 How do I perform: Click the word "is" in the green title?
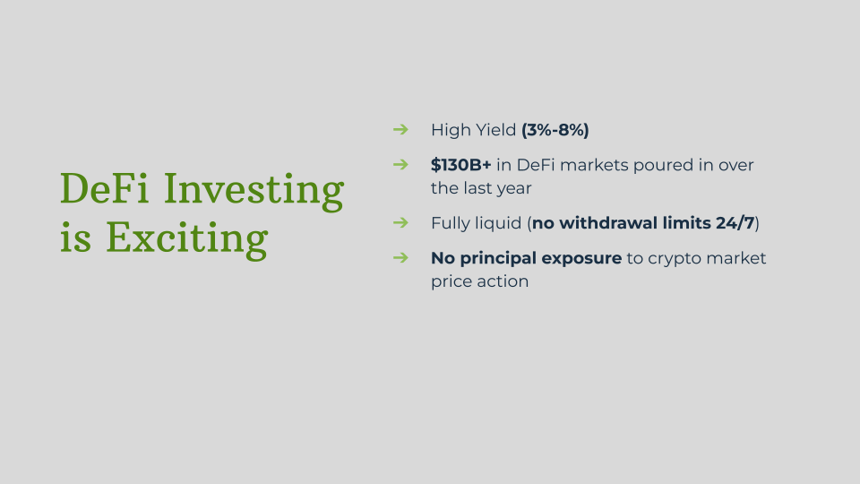click(x=75, y=238)
